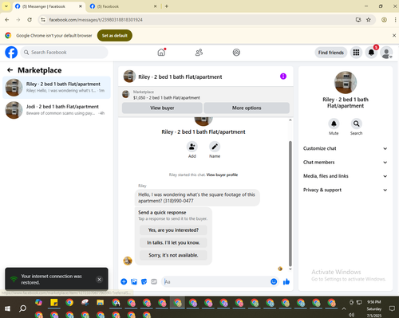Viewport: 399px width, 318px height.
Task: Click View buyer button
Action: pyautogui.click(x=162, y=108)
